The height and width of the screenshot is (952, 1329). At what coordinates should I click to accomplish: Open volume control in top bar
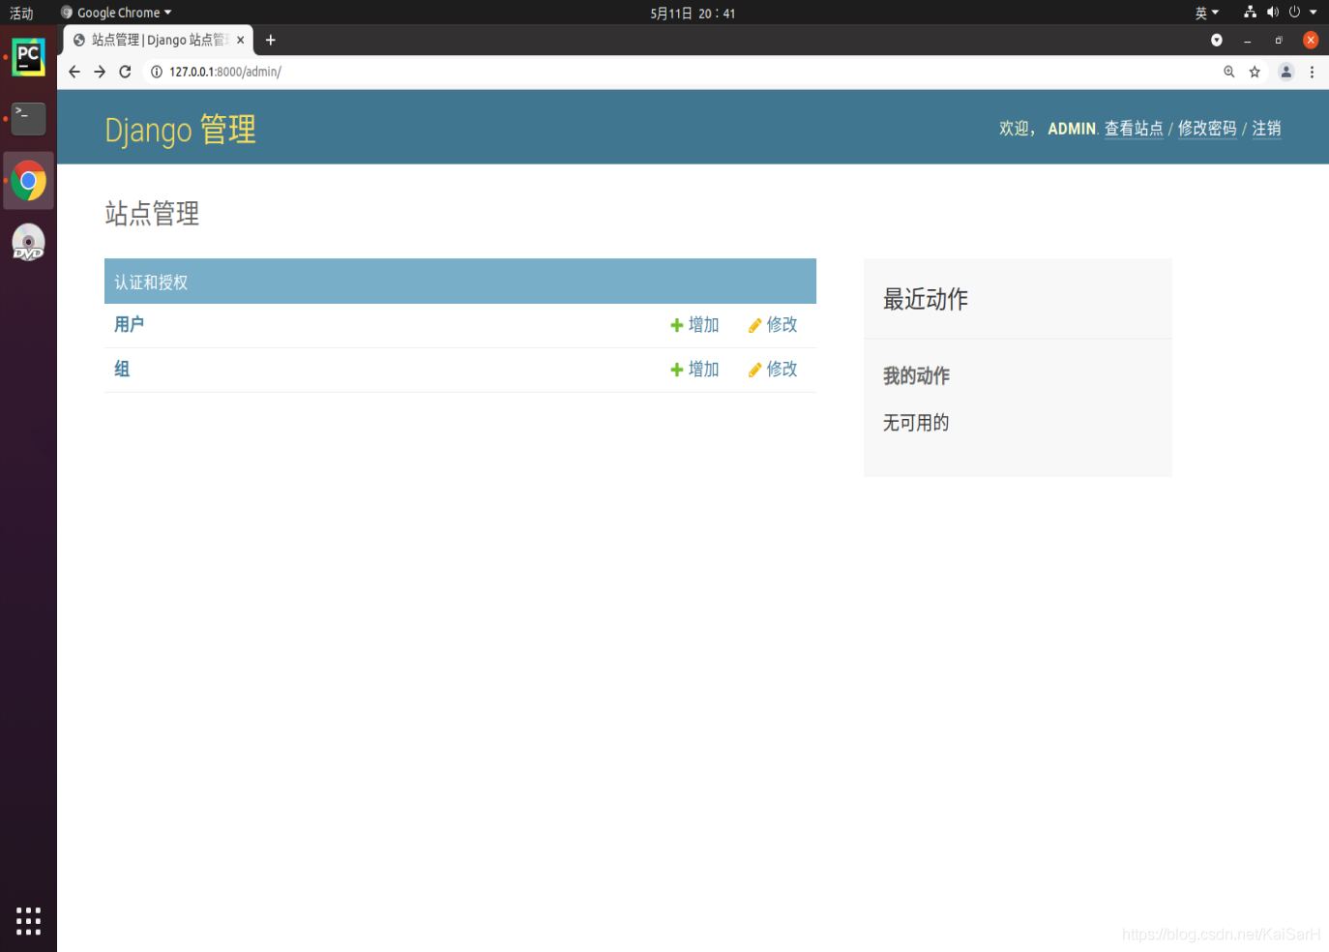coord(1273,13)
